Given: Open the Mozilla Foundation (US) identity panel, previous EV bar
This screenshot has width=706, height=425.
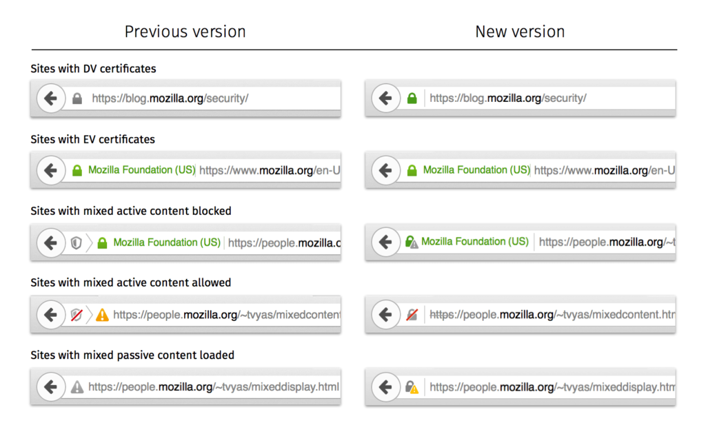Looking at the screenshot, I should (x=141, y=170).
